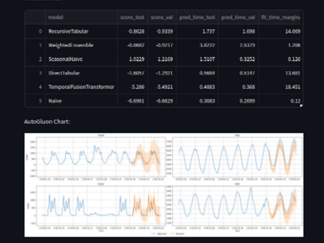Click the score_val cell of WeightedEnsemble
Image resolution: width=324 pixels, height=243 pixels.
pos(162,45)
